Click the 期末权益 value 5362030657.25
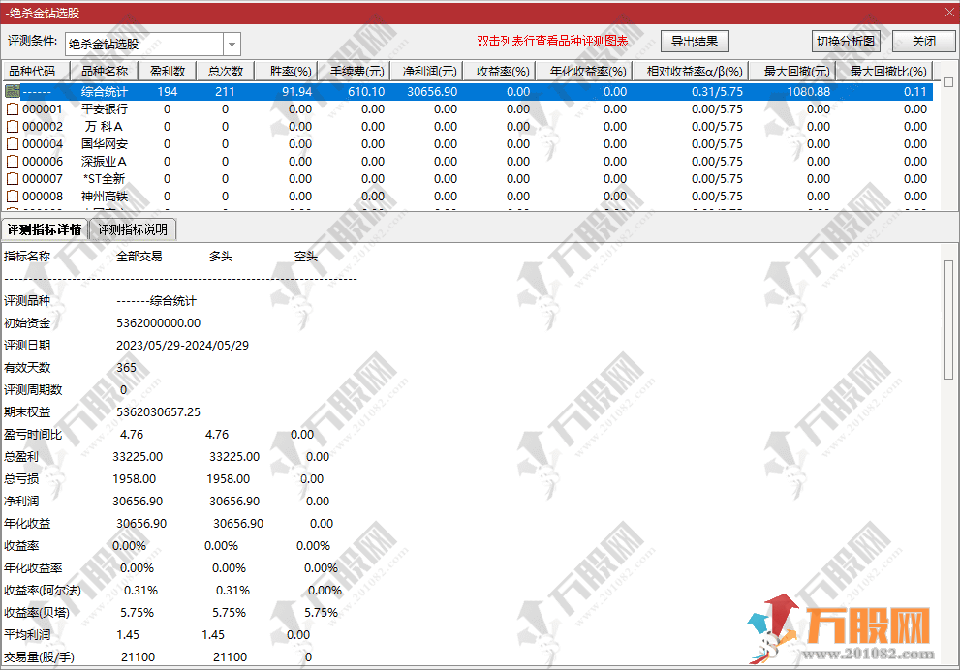960x670 pixels. pyautogui.click(x=159, y=412)
